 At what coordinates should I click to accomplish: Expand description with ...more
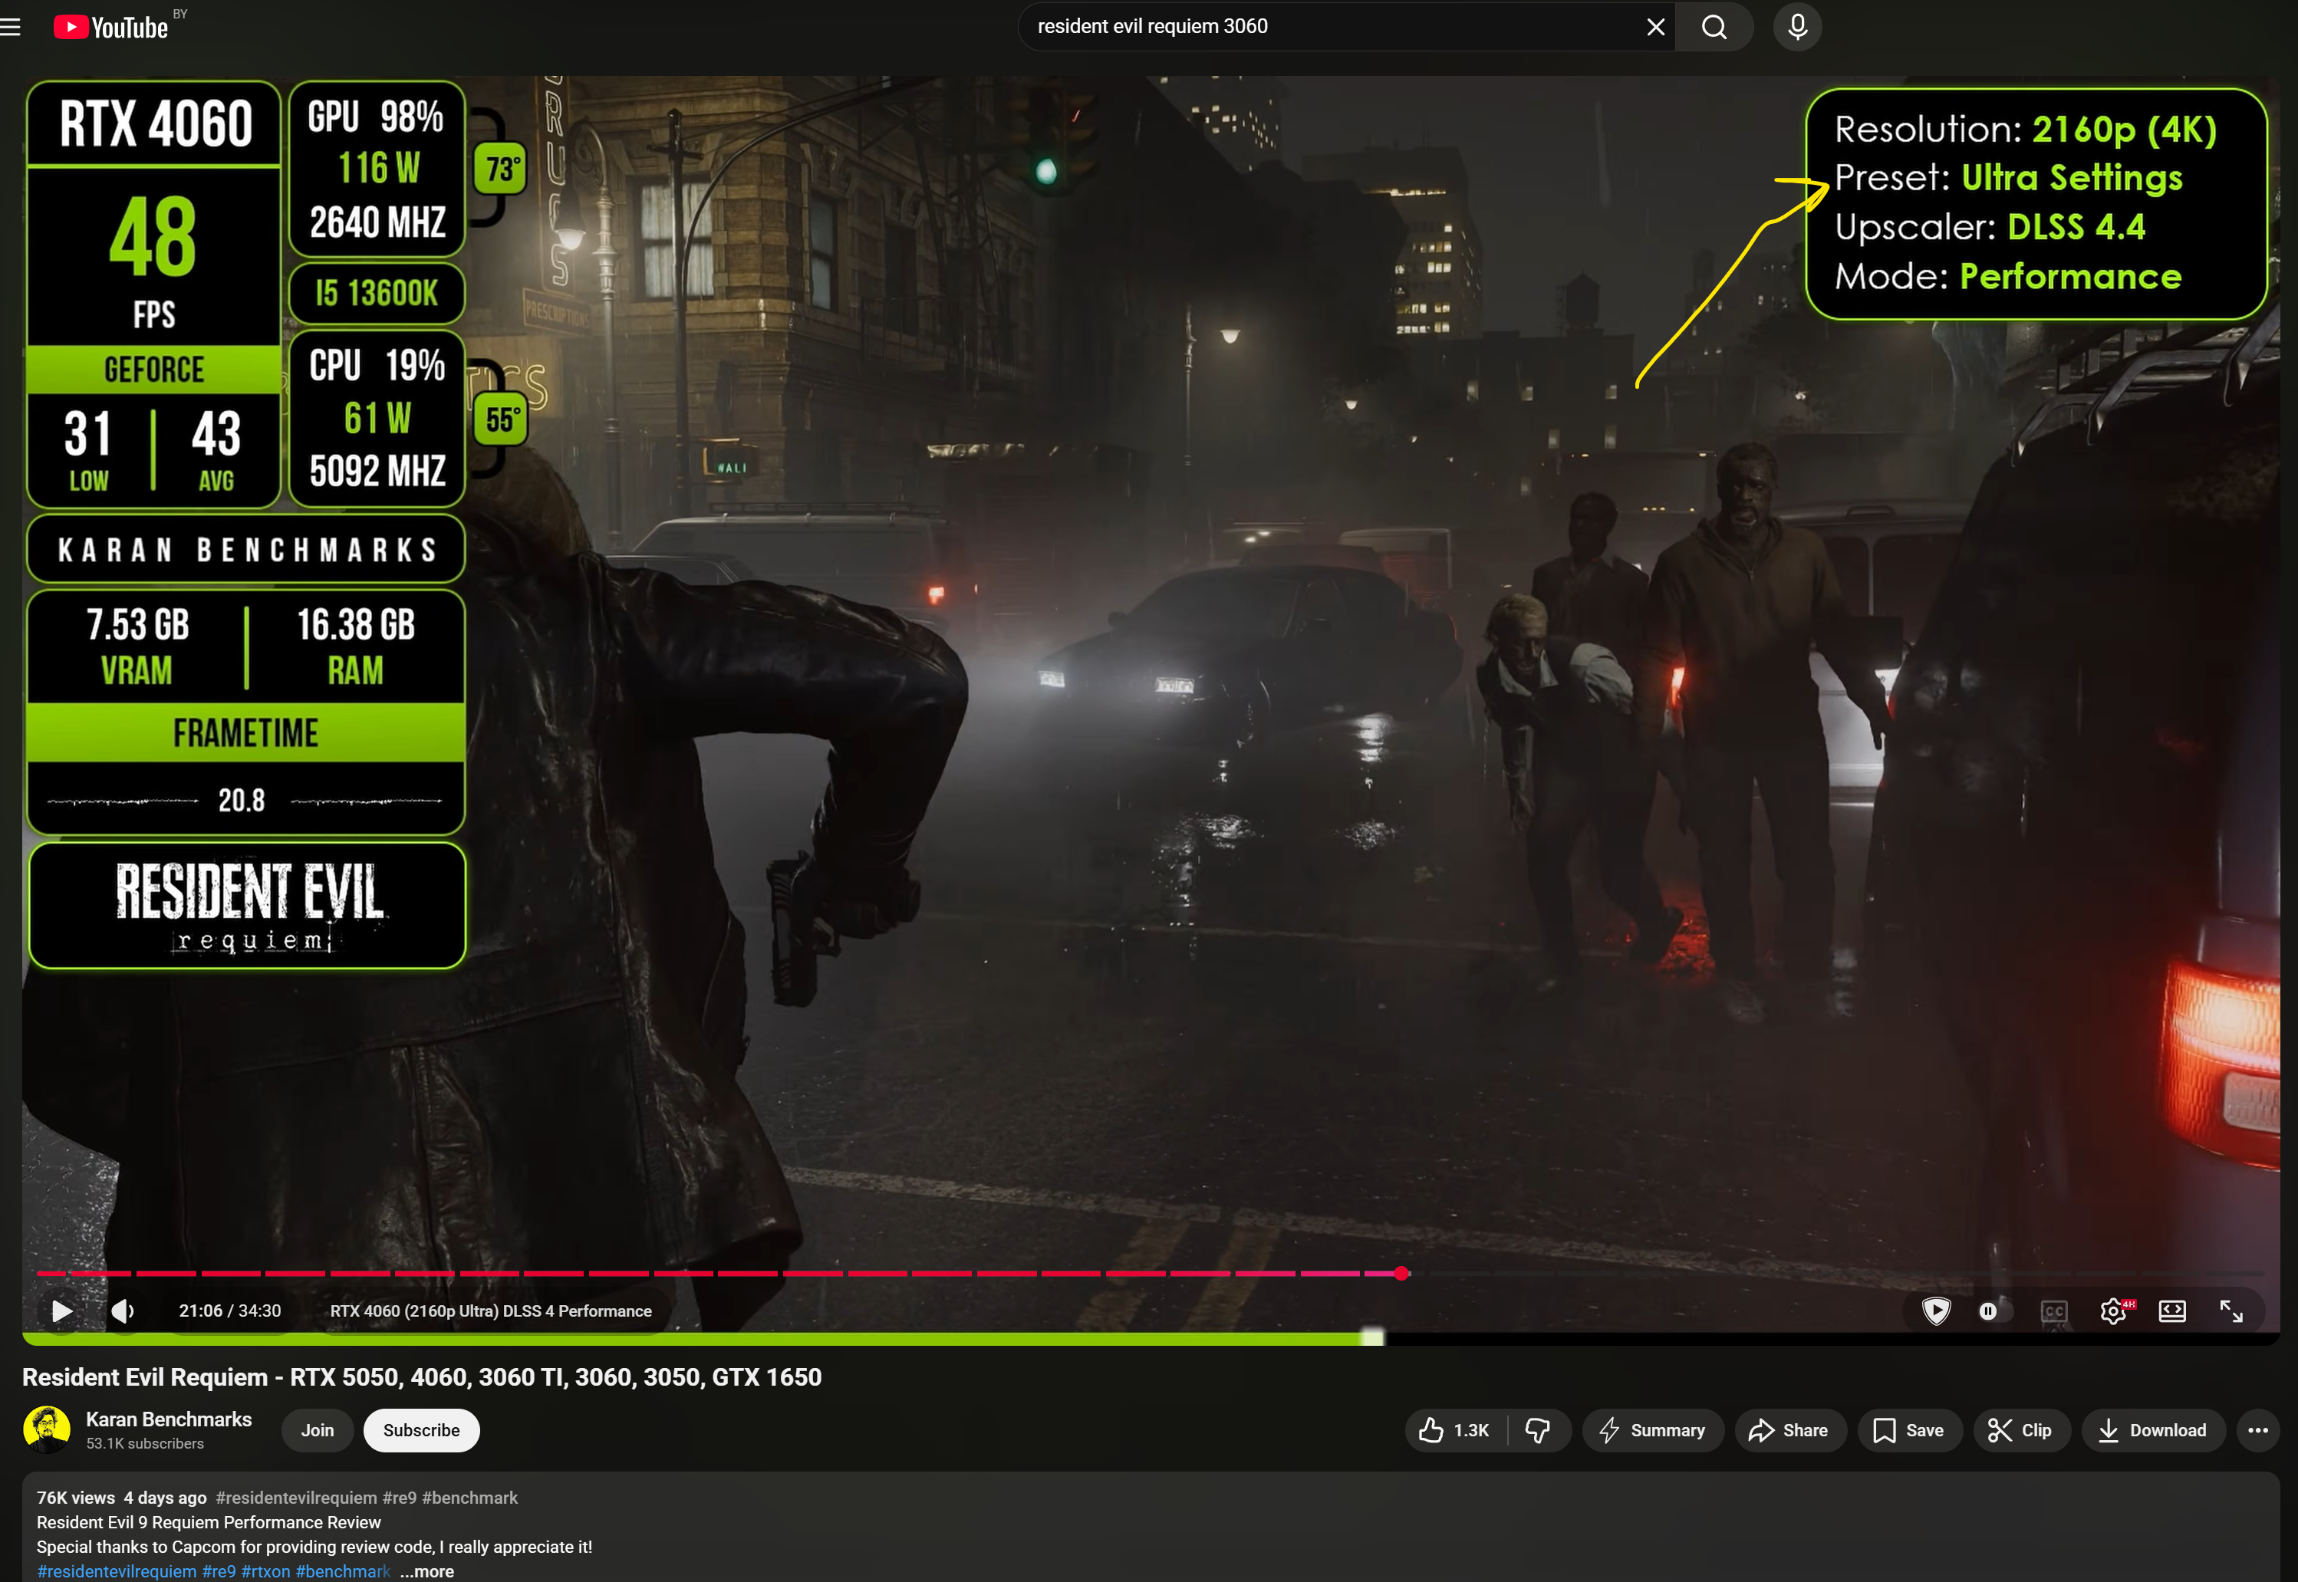coord(427,1571)
